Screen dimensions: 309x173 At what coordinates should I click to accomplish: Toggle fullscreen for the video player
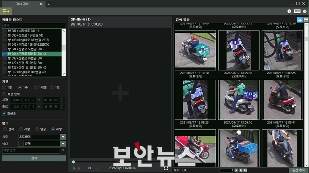coord(166,168)
